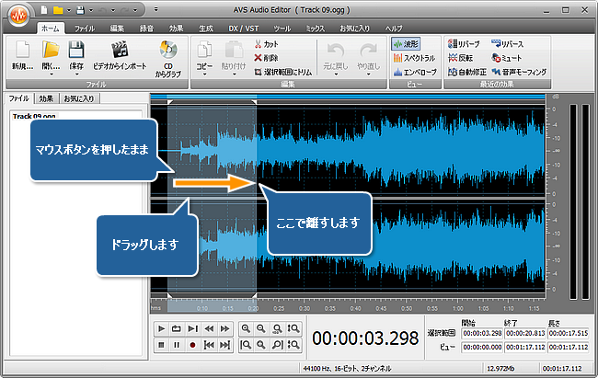This screenshot has width=598, height=378.
Task: Switch to the 効果 panel tab on left
Action: (x=45, y=97)
